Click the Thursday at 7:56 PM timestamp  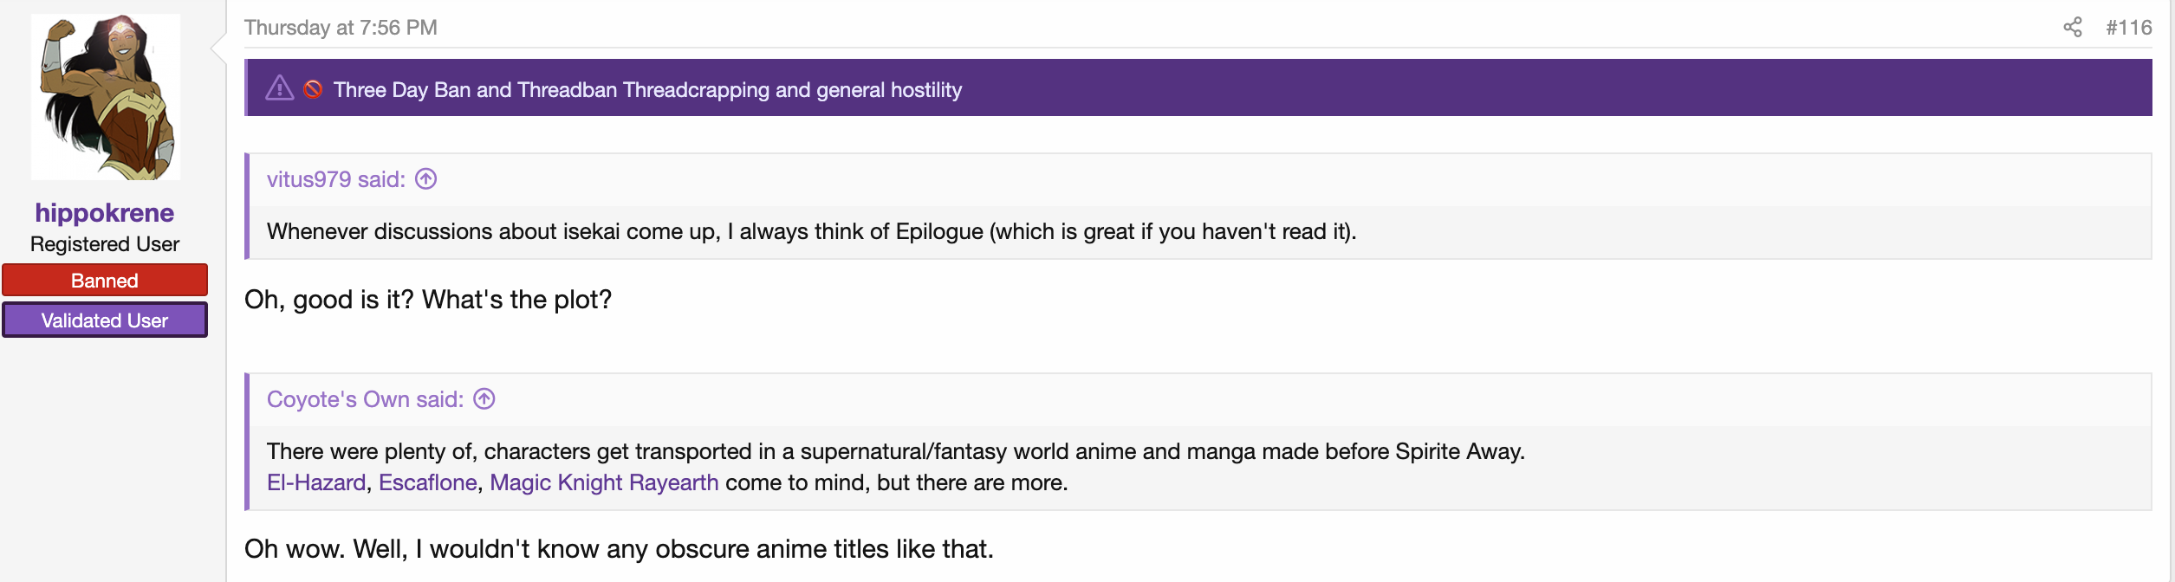(341, 28)
